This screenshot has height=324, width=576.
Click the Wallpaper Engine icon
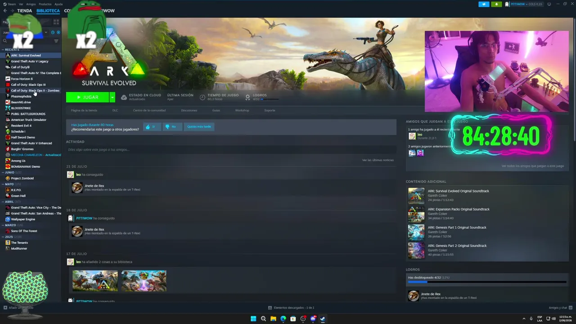[x=8, y=219]
